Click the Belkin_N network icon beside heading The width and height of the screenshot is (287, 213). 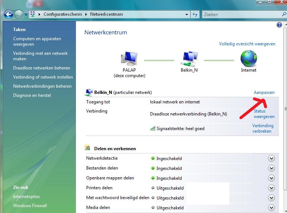pos(89,92)
